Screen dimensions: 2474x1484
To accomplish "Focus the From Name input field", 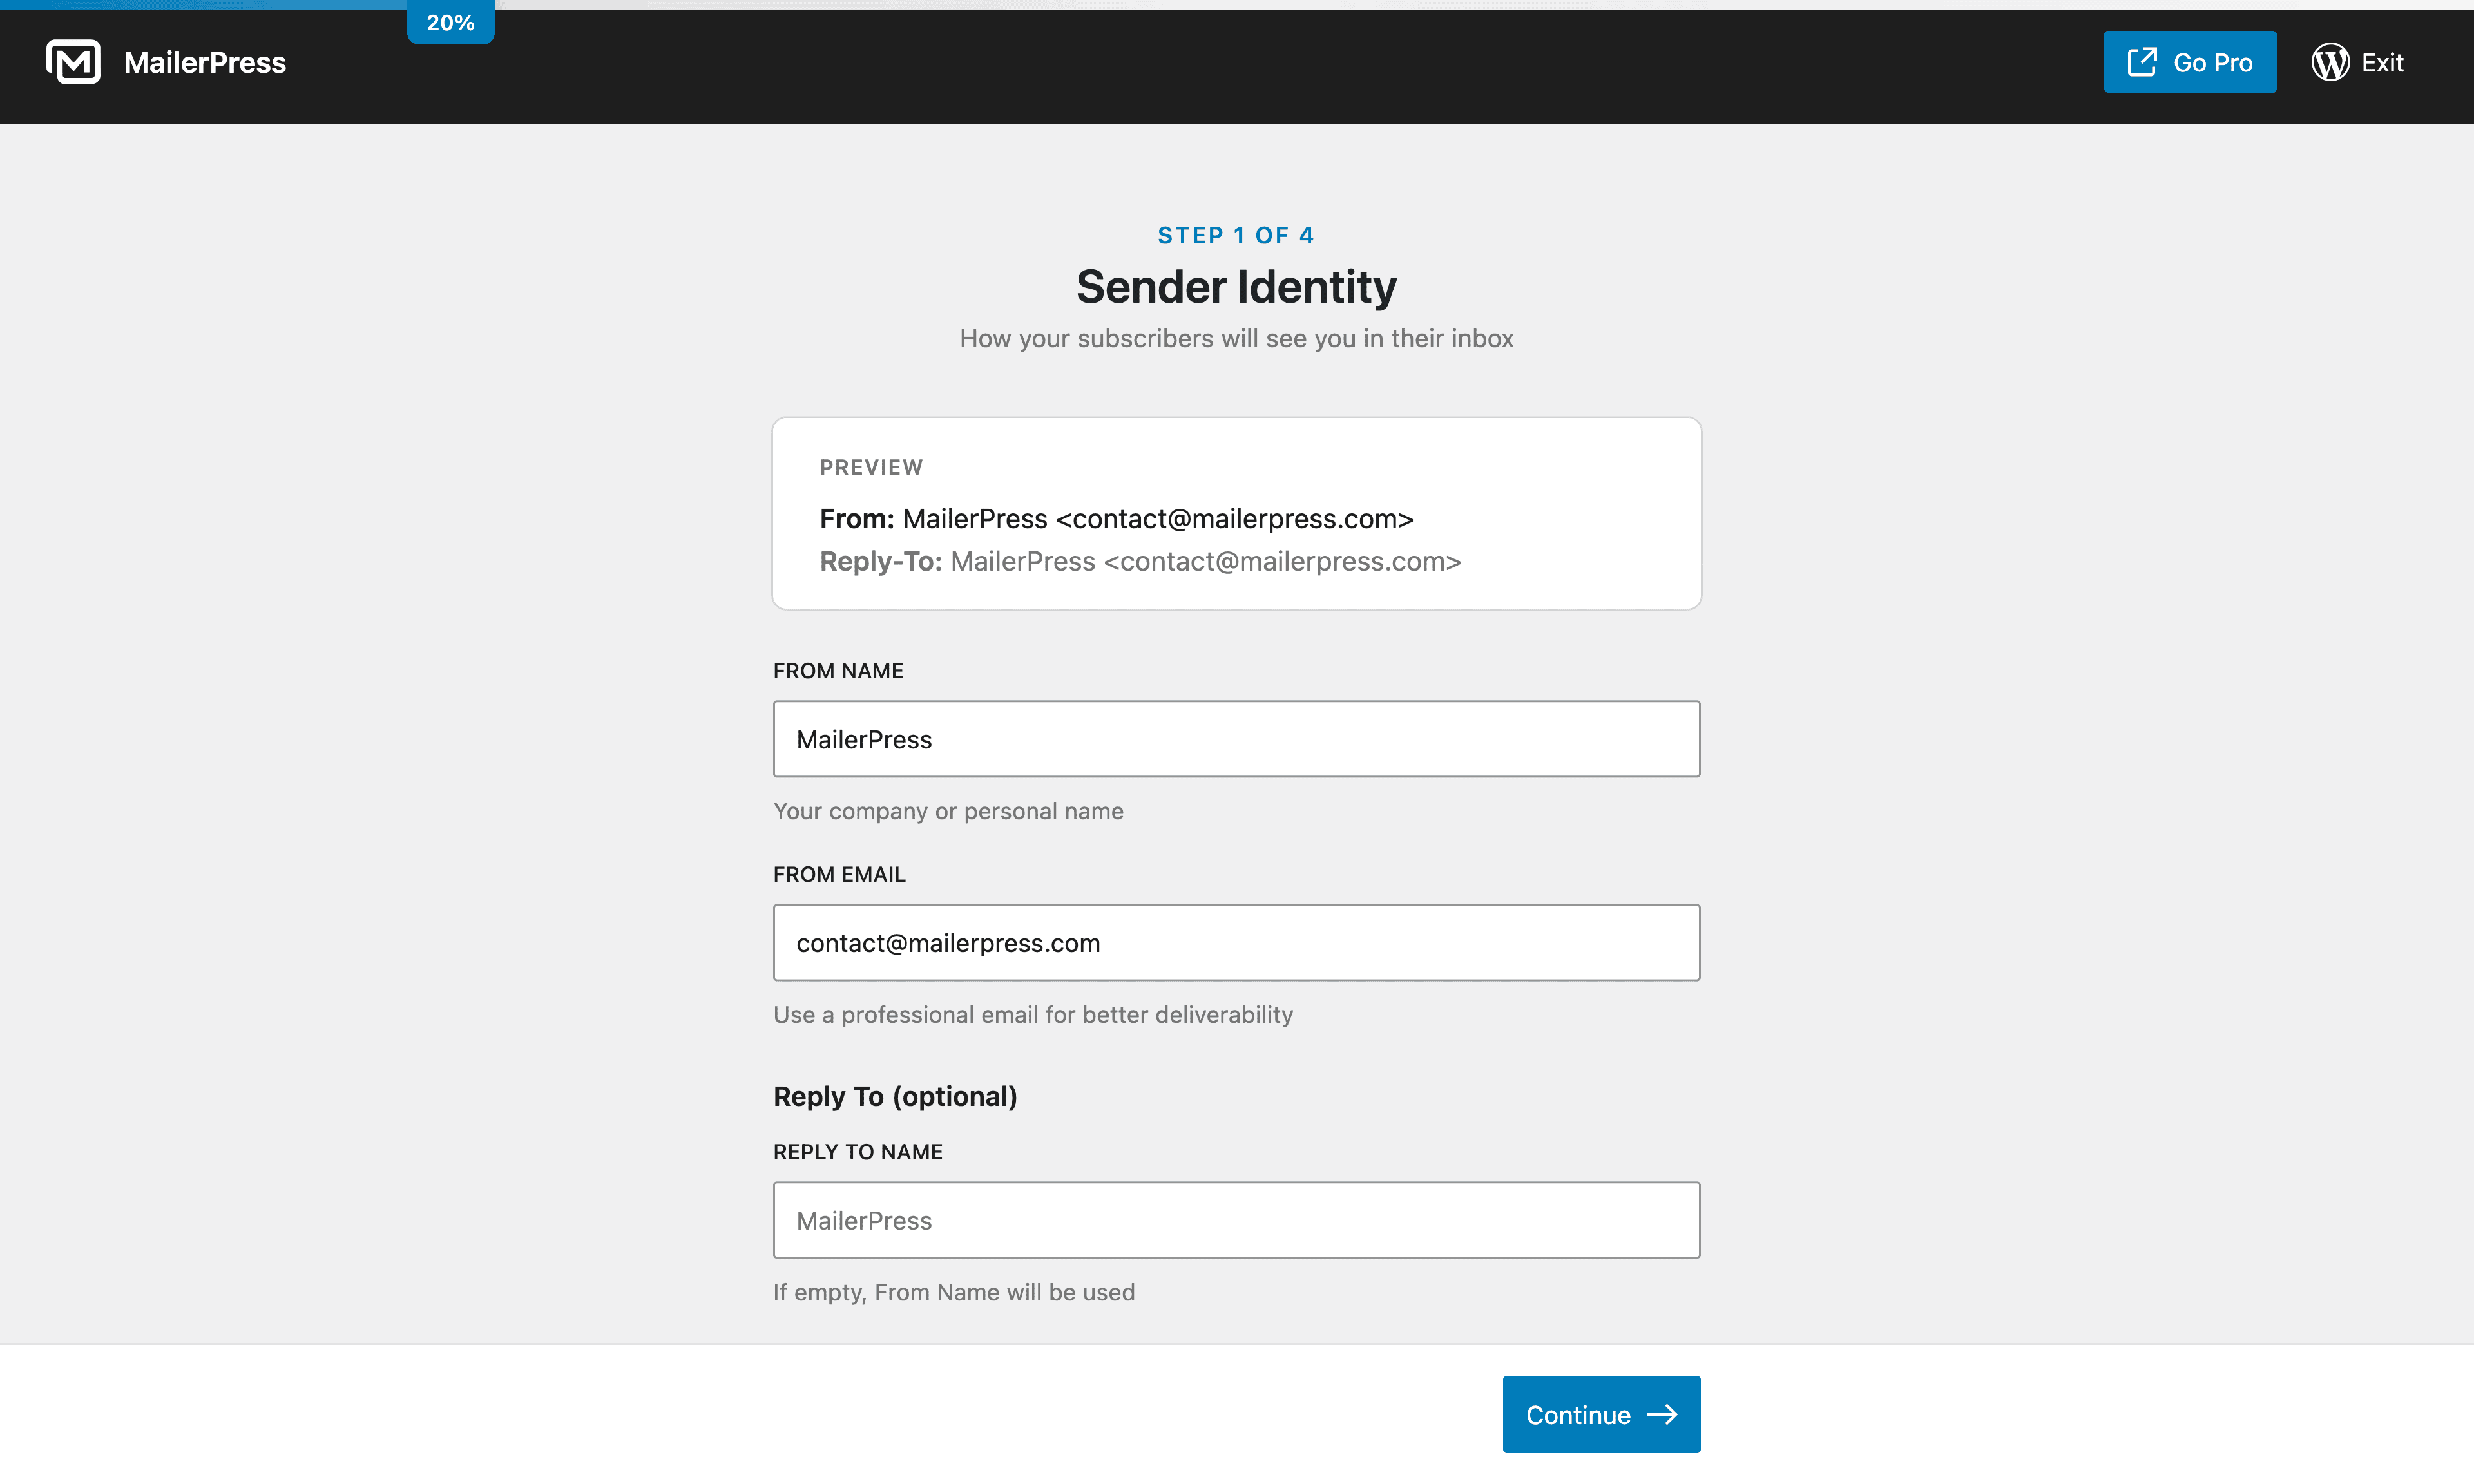I will pos(1236,739).
